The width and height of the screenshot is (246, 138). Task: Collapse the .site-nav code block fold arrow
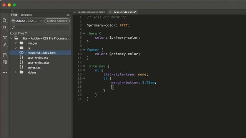(84, 66)
